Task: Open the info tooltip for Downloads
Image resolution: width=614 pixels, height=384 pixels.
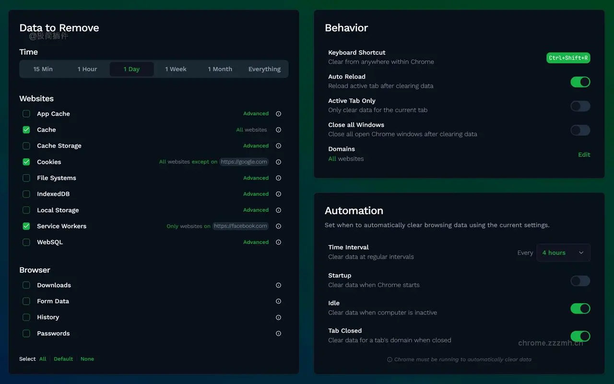Action: (278, 285)
